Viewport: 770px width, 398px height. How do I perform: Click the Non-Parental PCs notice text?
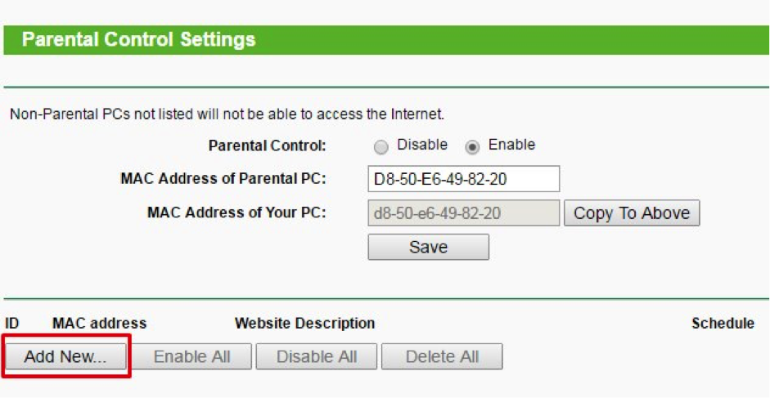[227, 114]
